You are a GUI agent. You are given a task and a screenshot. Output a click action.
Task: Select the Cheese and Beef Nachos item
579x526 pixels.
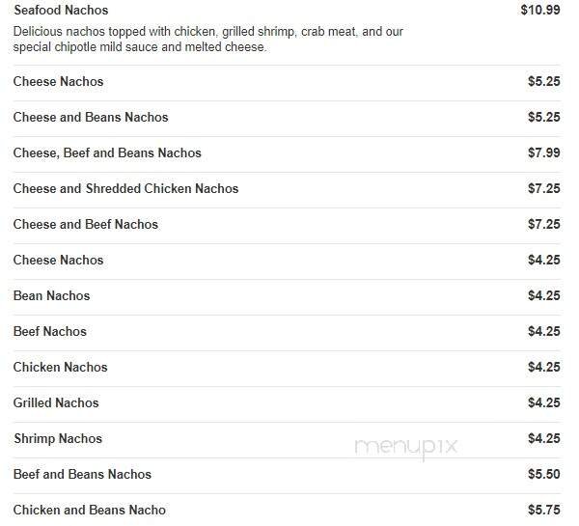[x=85, y=225]
